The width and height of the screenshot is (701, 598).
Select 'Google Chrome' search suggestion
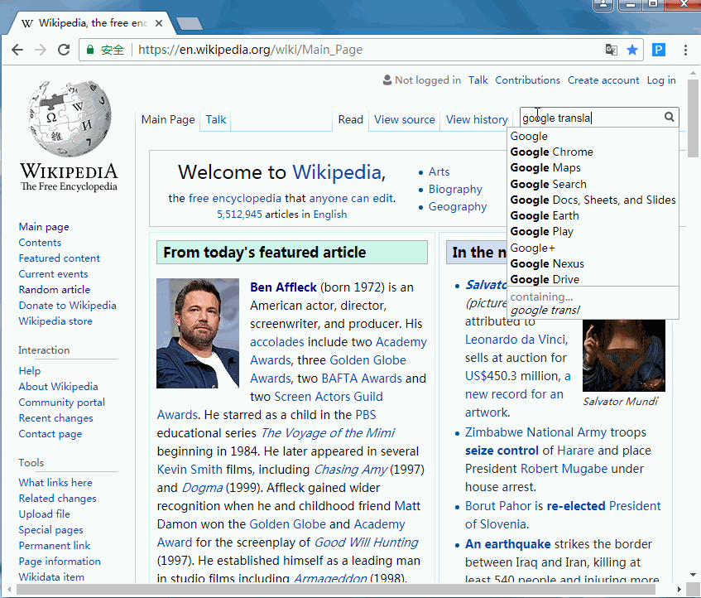551,152
